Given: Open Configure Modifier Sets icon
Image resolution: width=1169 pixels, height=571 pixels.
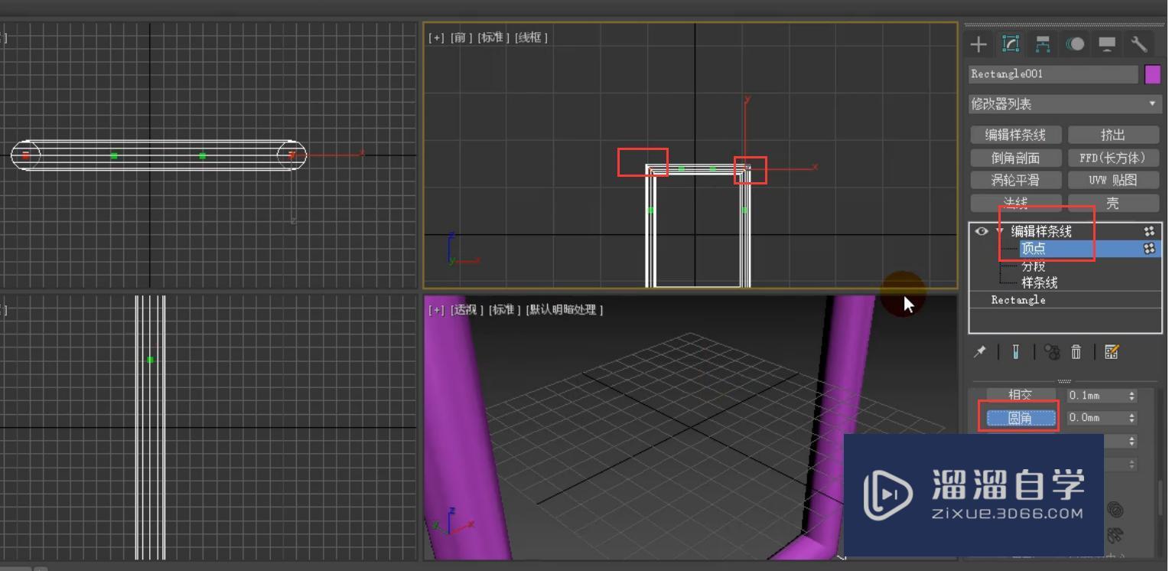Looking at the screenshot, I should (x=1112, y=351).
